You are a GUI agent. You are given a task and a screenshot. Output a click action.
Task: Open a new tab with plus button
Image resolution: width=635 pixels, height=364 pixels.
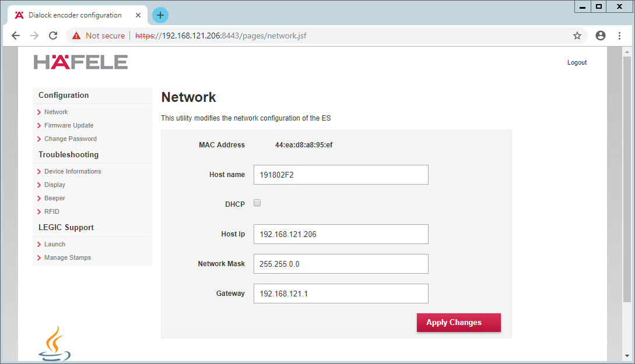[x=160, y=15]
